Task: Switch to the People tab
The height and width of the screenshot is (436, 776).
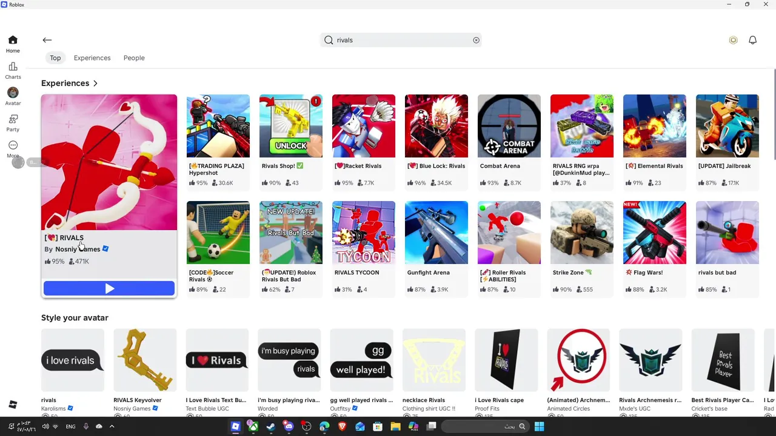Action: (134, 58)
